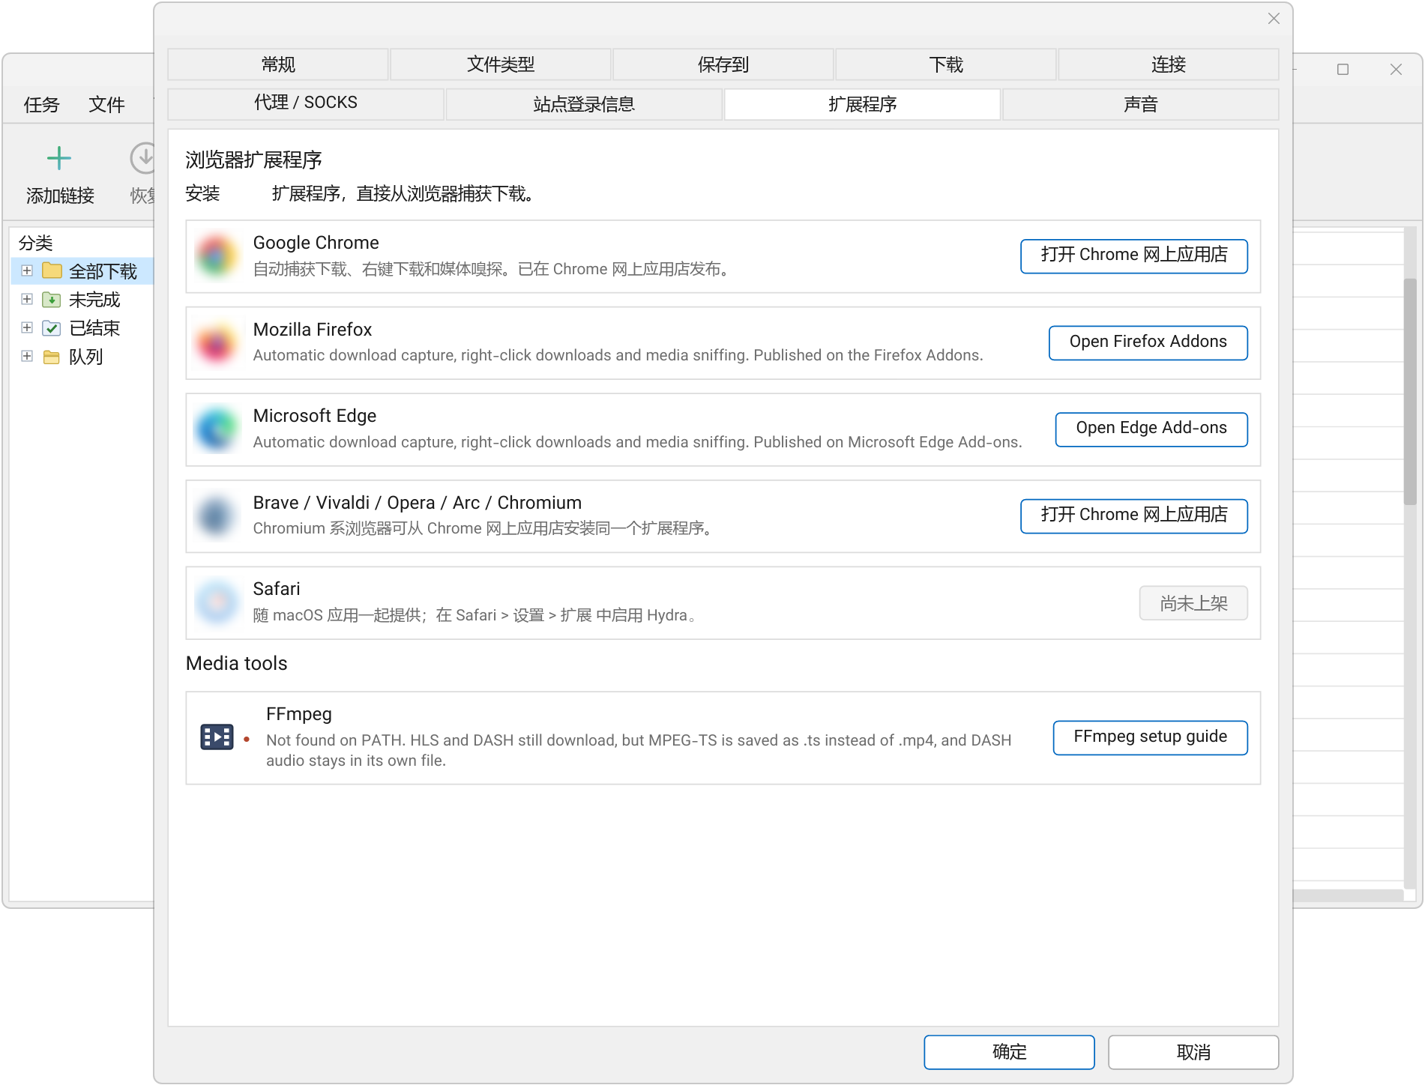The height and width of the screenshot is (1085, 1425).
Task: Open the 代理 / SOCKS tab
Action: [306, 103]
